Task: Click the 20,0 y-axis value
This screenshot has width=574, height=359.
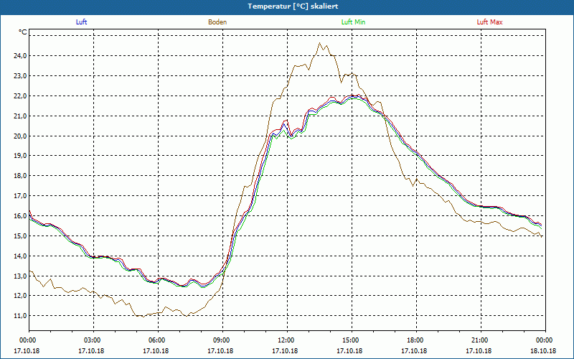Action: 20,136
